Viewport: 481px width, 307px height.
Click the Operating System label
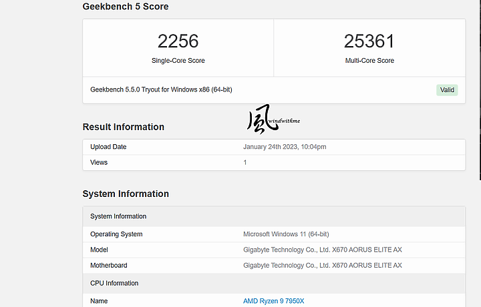pyautogui.click(x=116, y=234)
